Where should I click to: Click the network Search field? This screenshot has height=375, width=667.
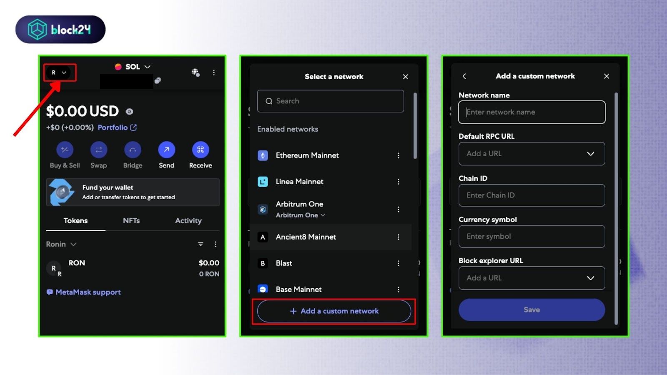(331, 101)
